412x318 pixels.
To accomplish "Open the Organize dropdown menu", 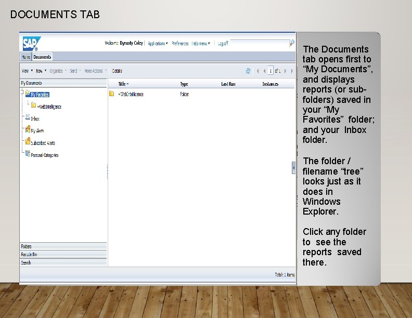I will [x=58, y=71].
